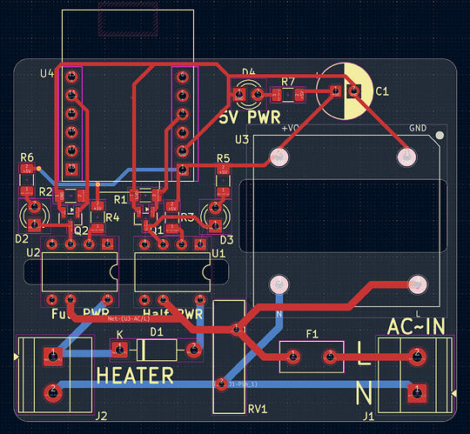470x434 pixels.
Task: Select the N pad of AC-IN connector J1
Action: pyautogui.click(x=417, y=392)
